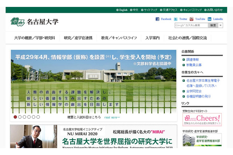
Task: Focus the Google カスタム検索 search field
Action: point(191,25)
